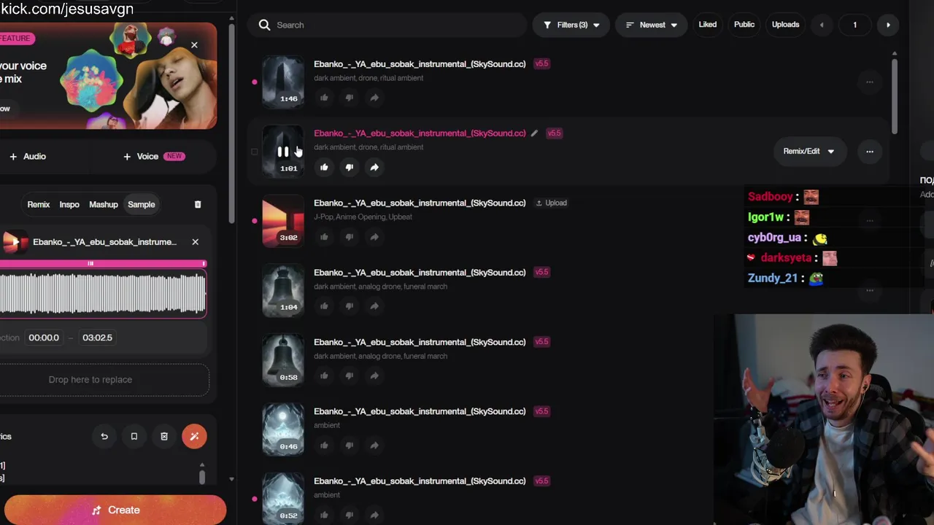Screen dimensions: 934x525
Task: Add a Voice input
Action: tap(153, 156)
